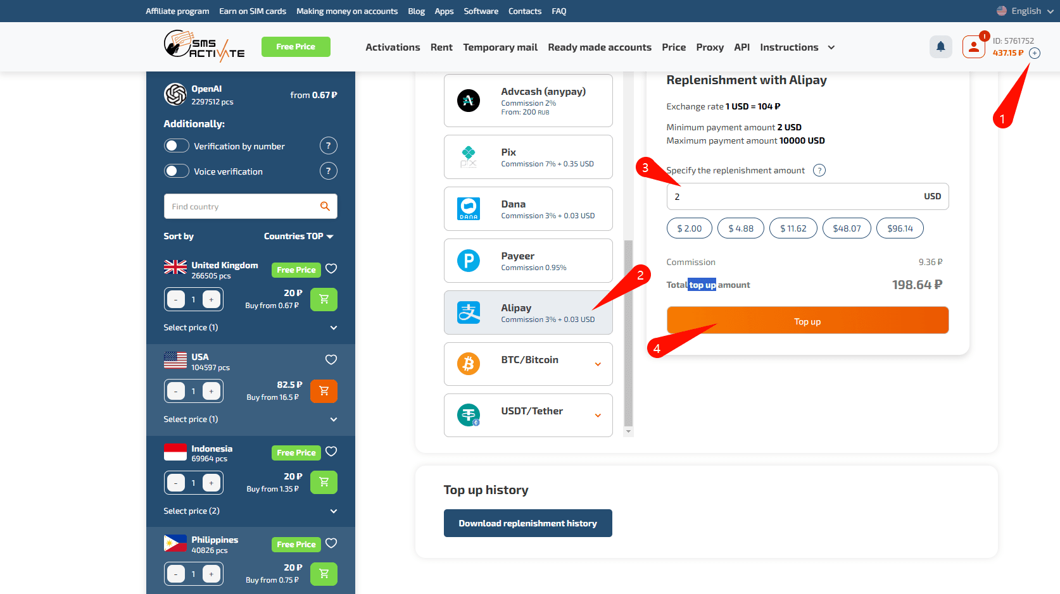This screenshot has height=594, width=1060.
Task: Open help icon for replenishment amount
Action: click(819, 170)
